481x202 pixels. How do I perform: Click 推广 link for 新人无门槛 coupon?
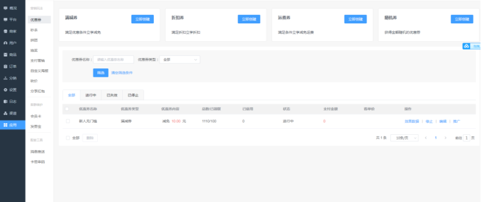pyautogui.click(x=457, y=121)
